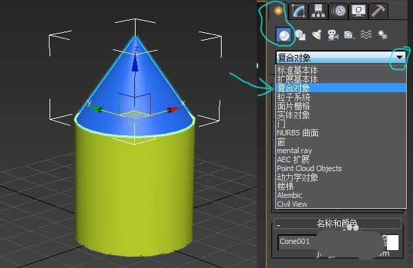Select the Geometry category icon
This screenshot has width=413, height=268.
click(x=284, y=35)
